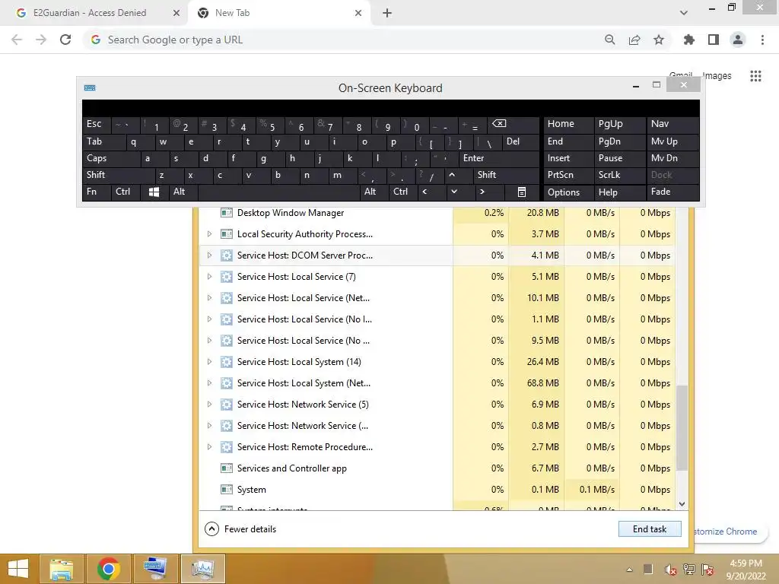779x584 pixels.
Task: Click Windows logo key on On-Screen Keyboard
Action: coord(154,192)
